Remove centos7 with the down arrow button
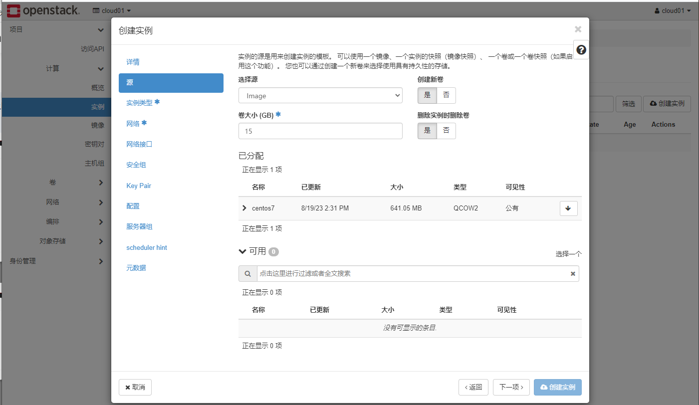The width and height of the screenshot is (699, 405). pyautogui.click(x=568, y=208)
